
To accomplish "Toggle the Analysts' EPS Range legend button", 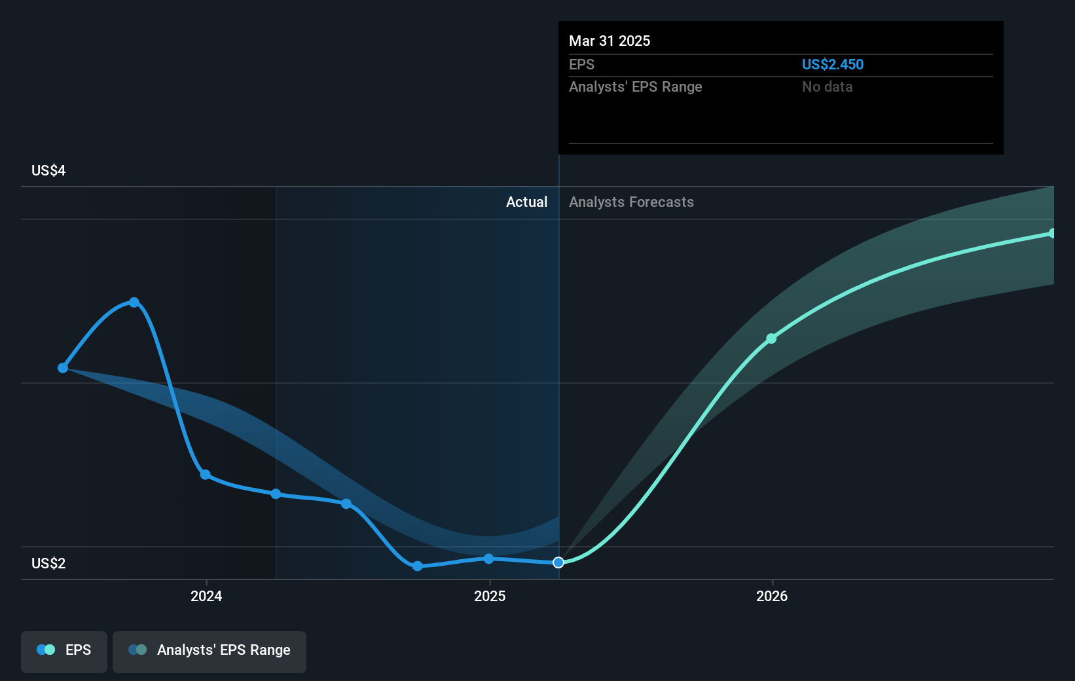I will (210, 652).
